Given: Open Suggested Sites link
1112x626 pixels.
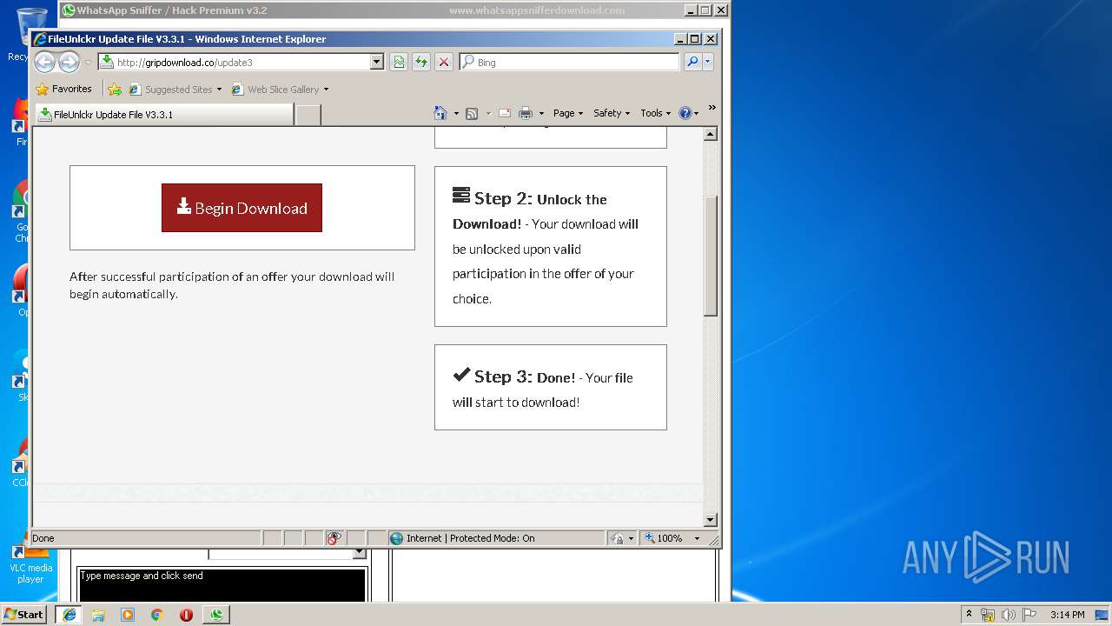Looking at the screenshot, I should (175, 89).
